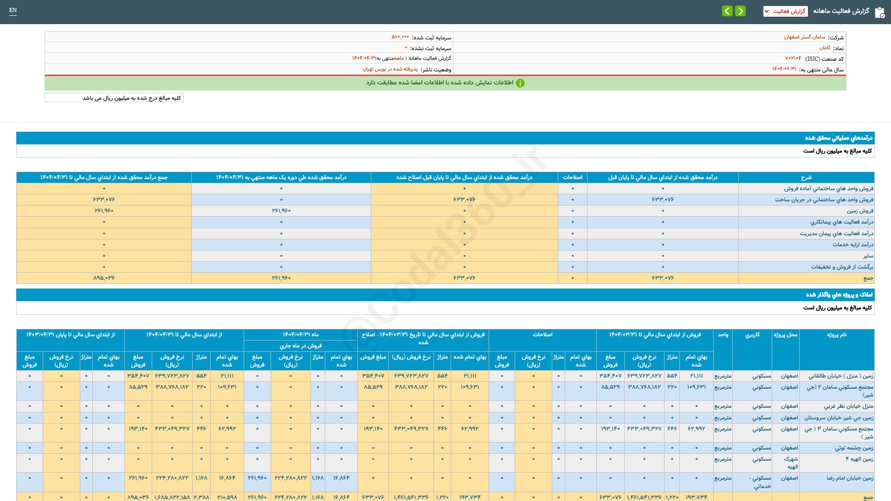This screenshot has width=891, height=501.
Task: Go to previous report with left green arrow
Action: point(727,11)
